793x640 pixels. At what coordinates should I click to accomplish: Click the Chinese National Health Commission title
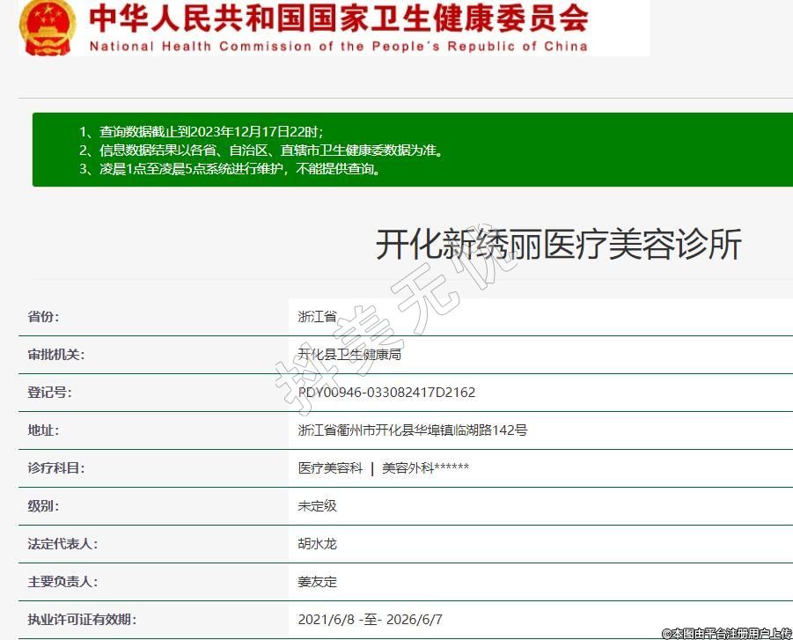339,18
